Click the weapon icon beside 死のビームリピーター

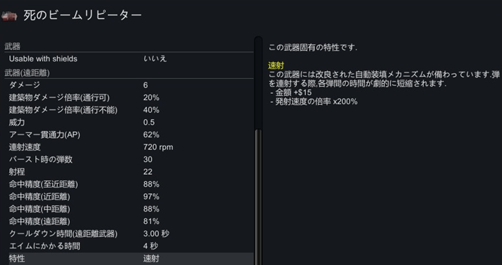pos(9,16)
